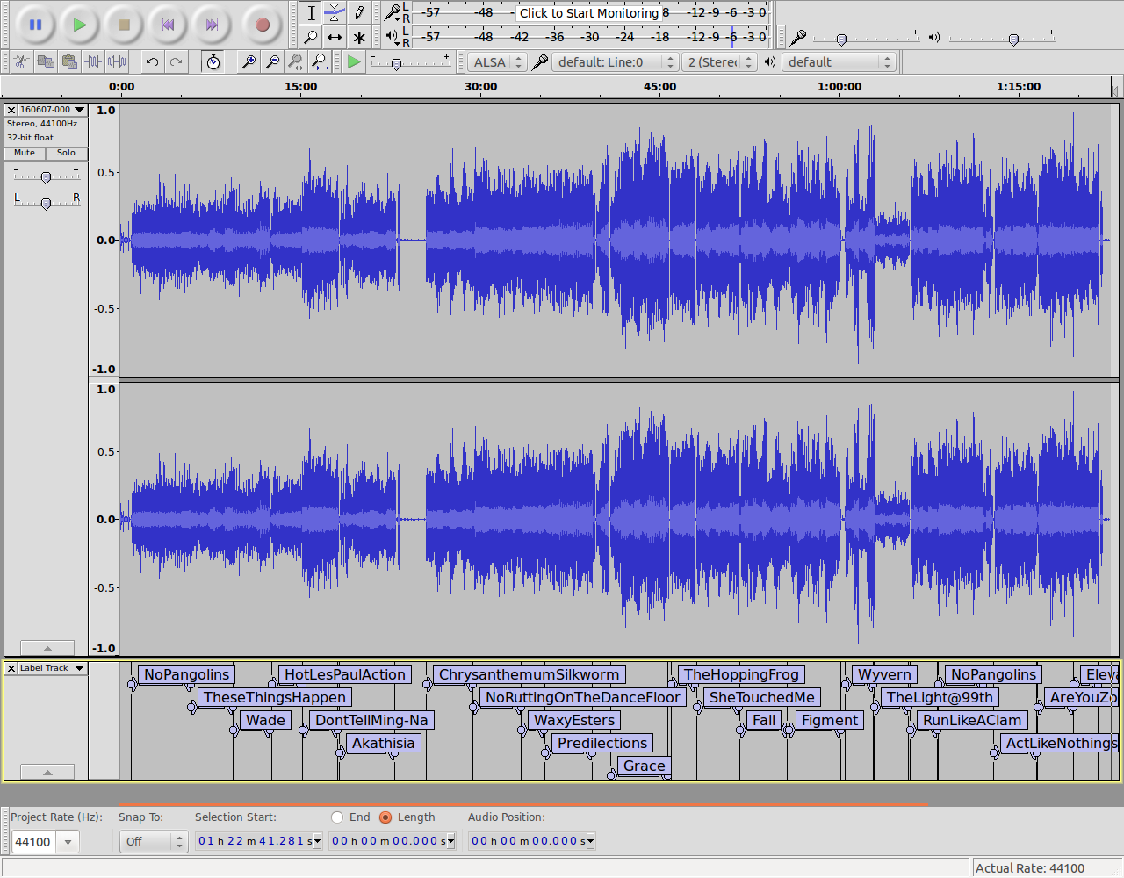Select the Draw pencil tool
1124x878 pixels.
point(359,12)
